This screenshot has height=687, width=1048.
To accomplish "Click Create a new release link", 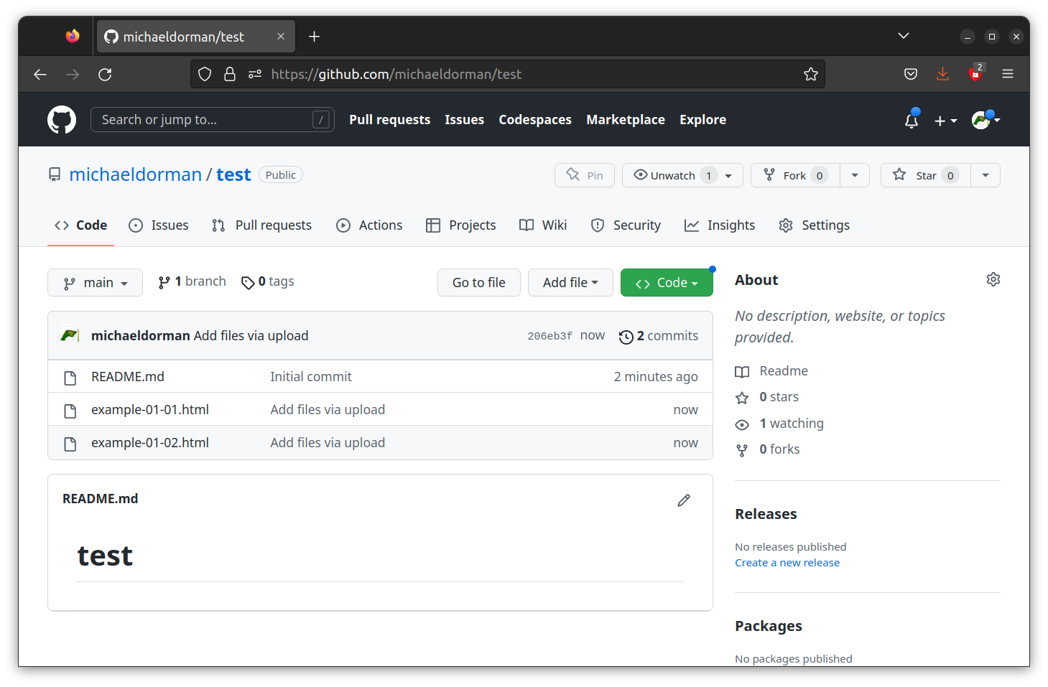I will [x=787, y=562].
